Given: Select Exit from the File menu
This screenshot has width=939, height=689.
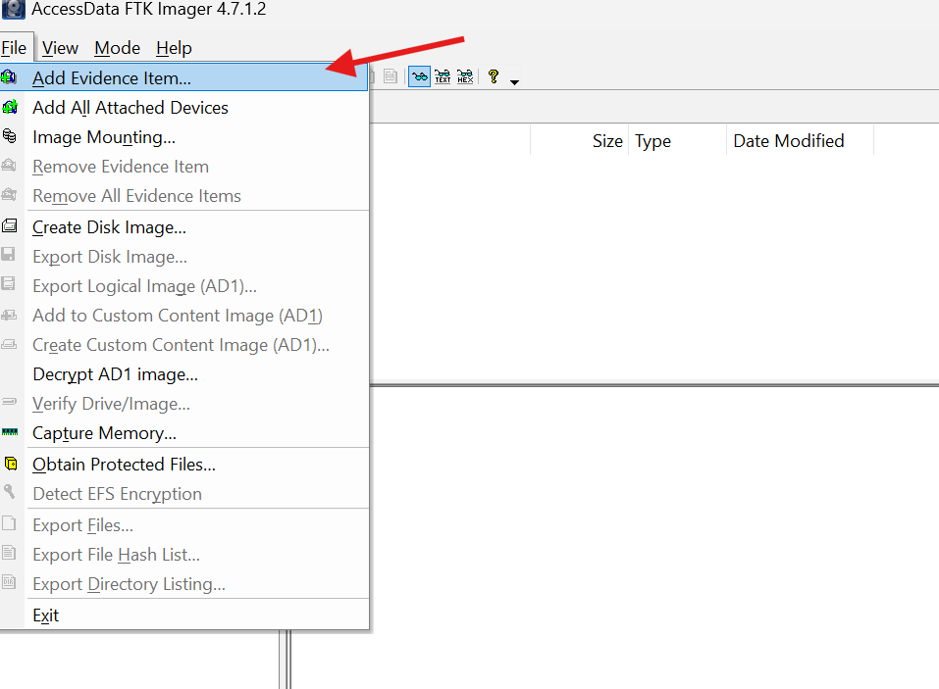Looking at the screenshot, I should point(45,615).
